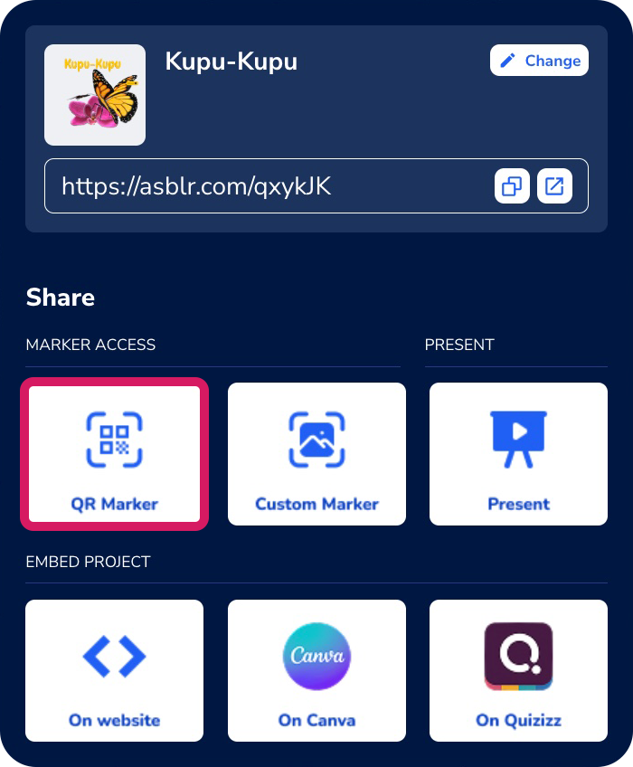Click the Share heading
Image resolution: width=633 pixels, height=767 pixels.
click(x=61, y=297)
